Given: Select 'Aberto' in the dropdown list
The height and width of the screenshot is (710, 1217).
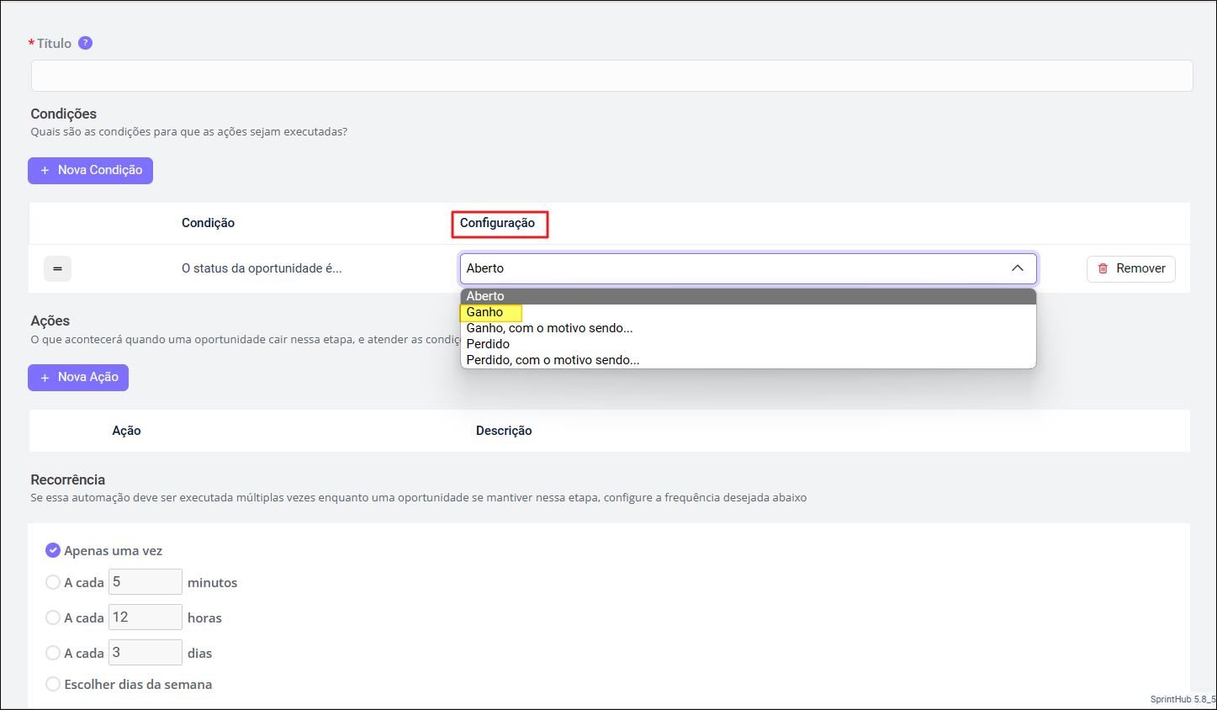Looking at the screenshot, I should 485,296.
